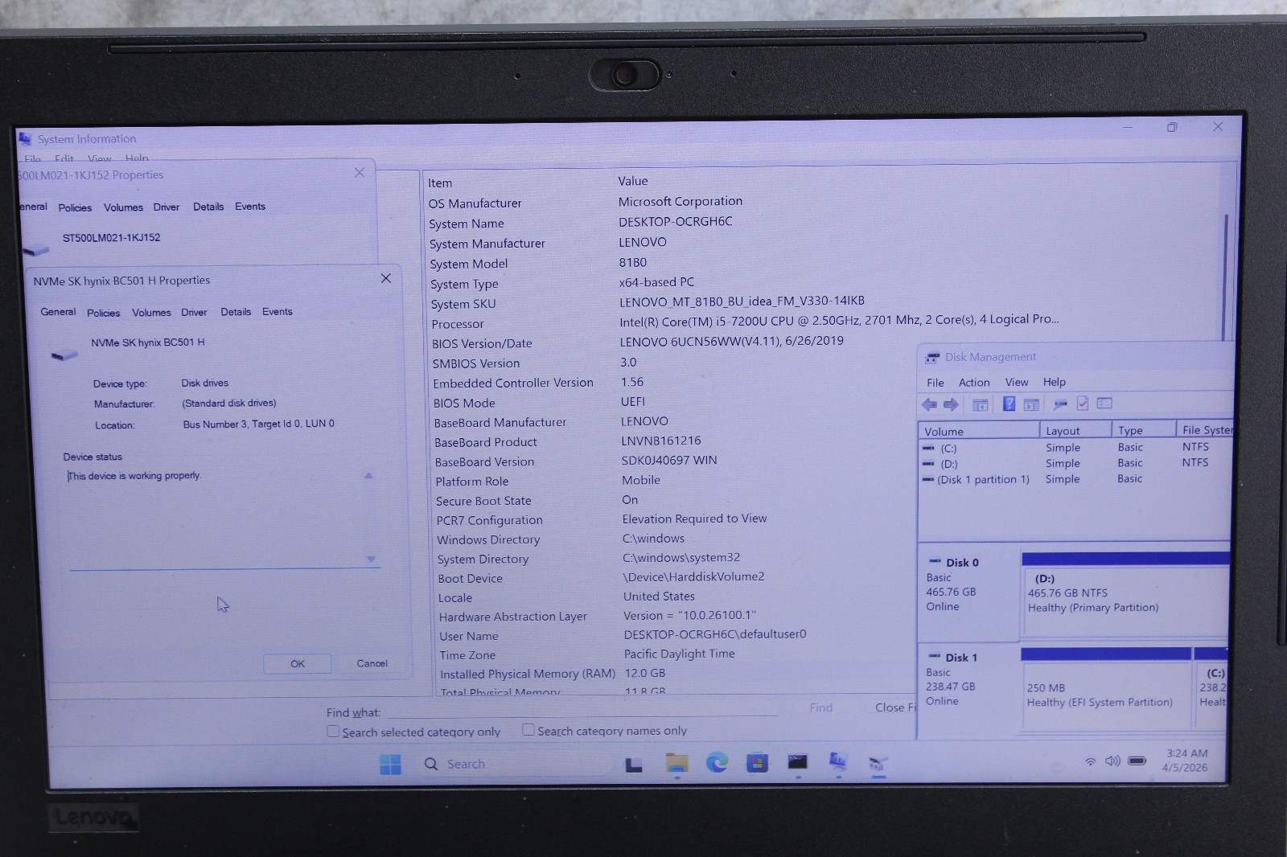This screenshot has width=1287, height=857.
Task: Open View menu in Disk Management
Action: tap(1017, 383)
